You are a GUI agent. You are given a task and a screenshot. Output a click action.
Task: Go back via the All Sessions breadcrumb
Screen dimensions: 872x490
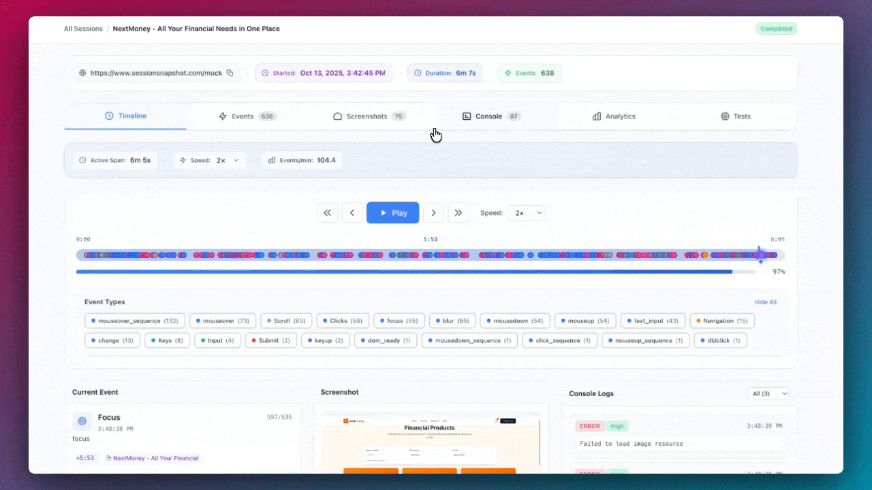click(83, 29)
